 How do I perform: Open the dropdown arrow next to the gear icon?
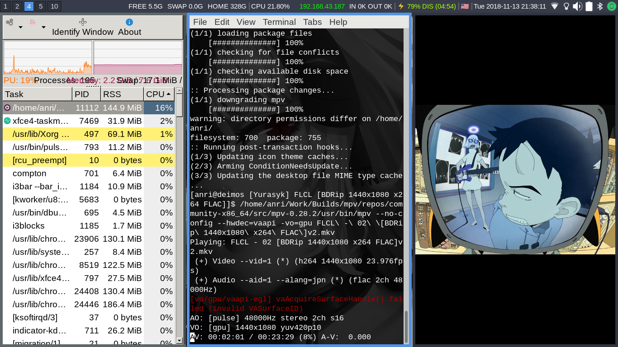[20, 27]
